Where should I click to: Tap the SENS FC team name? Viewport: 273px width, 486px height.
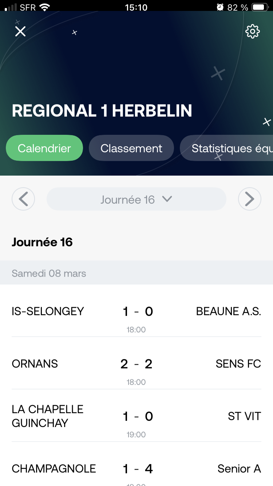click(238, 364)
